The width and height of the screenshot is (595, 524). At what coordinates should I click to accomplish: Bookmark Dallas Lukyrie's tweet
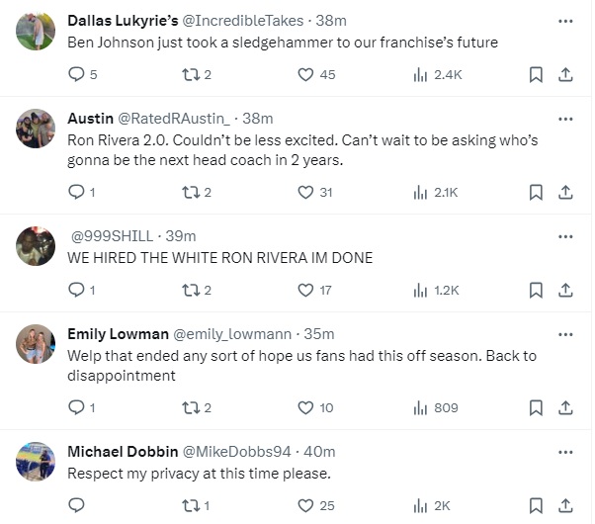(535, 74)
